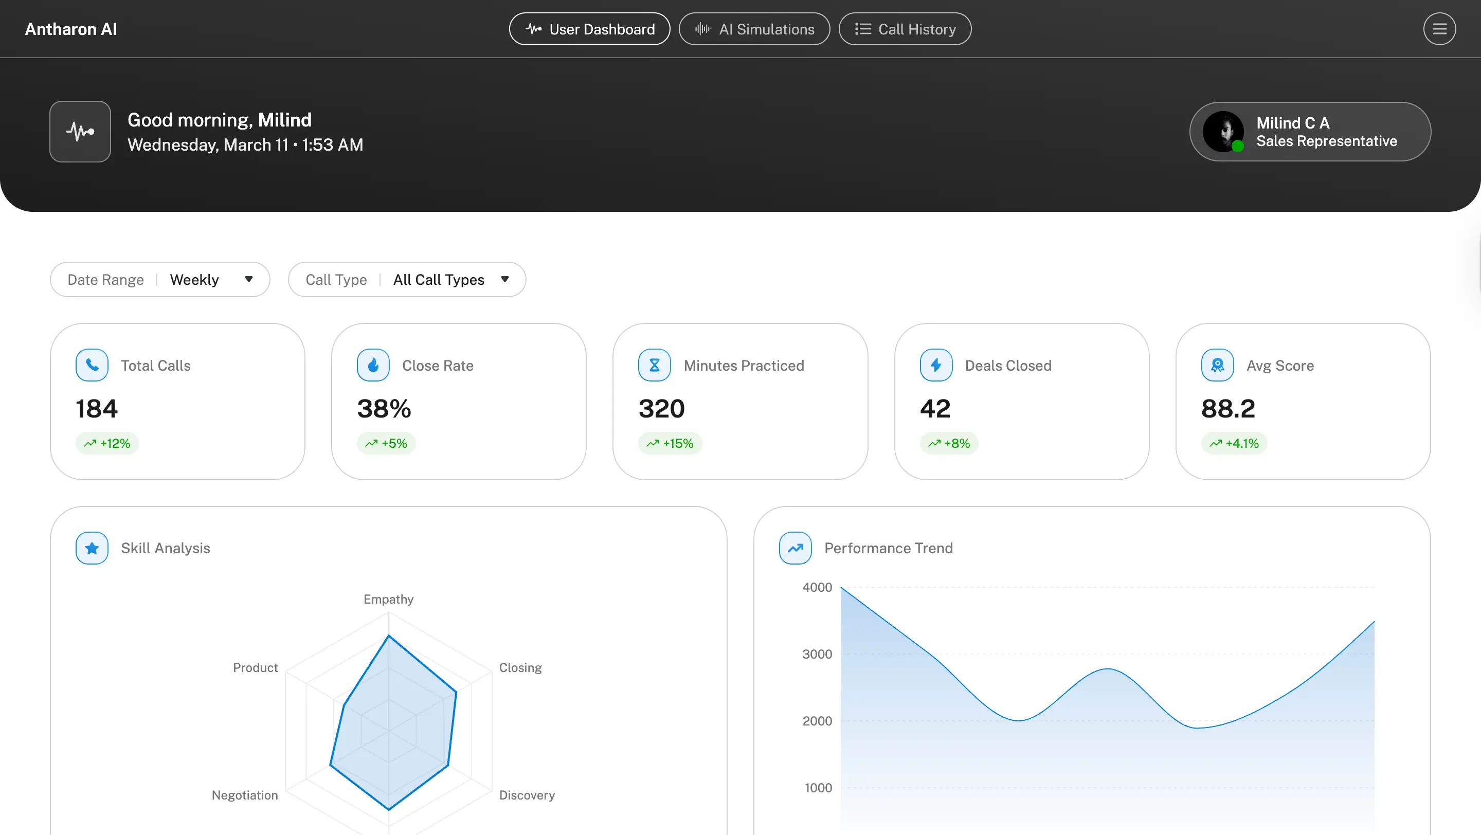Click the Minutes Practiced value 320
This screenshot has height=835, width=1481.
pos(661,409)
